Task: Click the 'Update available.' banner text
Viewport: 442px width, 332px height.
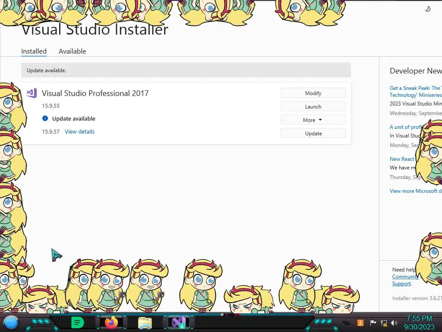Action: [46, 70]
